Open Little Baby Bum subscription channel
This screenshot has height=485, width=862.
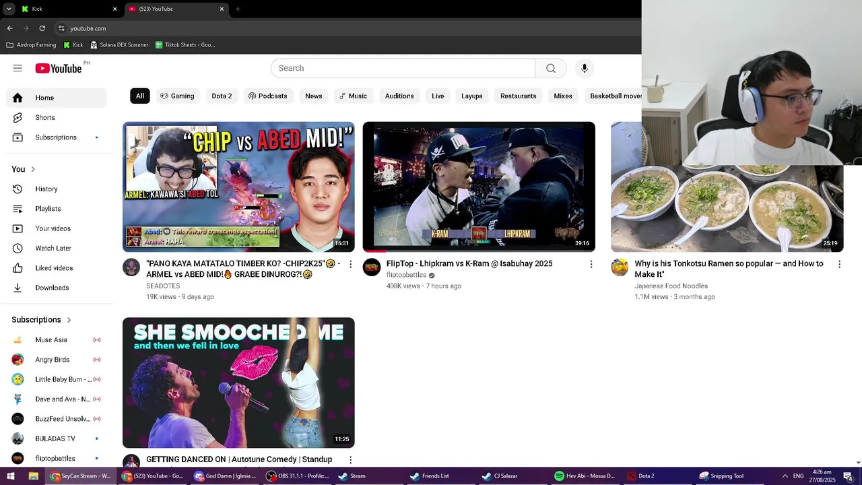57,379
